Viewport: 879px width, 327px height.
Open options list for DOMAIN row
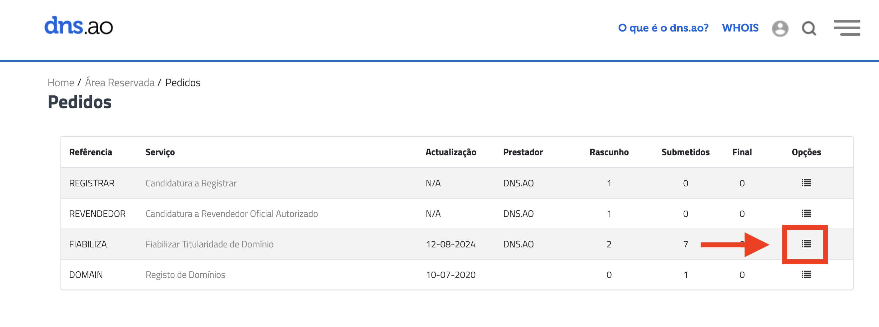(x=806, y=275)
